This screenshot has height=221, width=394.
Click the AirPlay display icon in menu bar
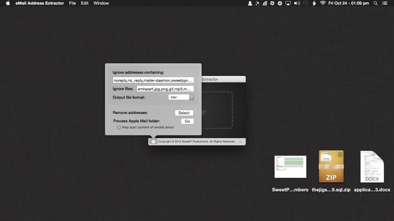(288, 3)
